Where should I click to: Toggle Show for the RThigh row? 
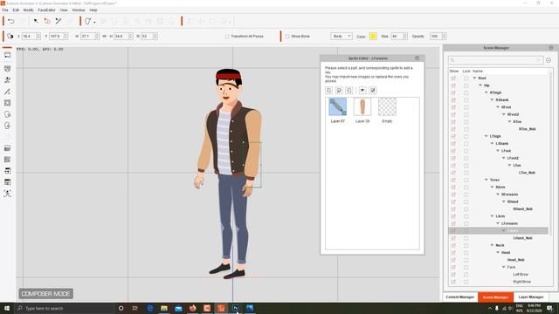point(453,93)
